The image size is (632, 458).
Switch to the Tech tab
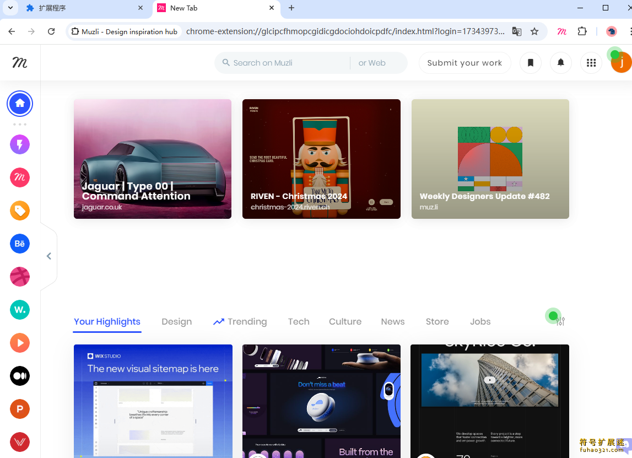tap(299, 321)
